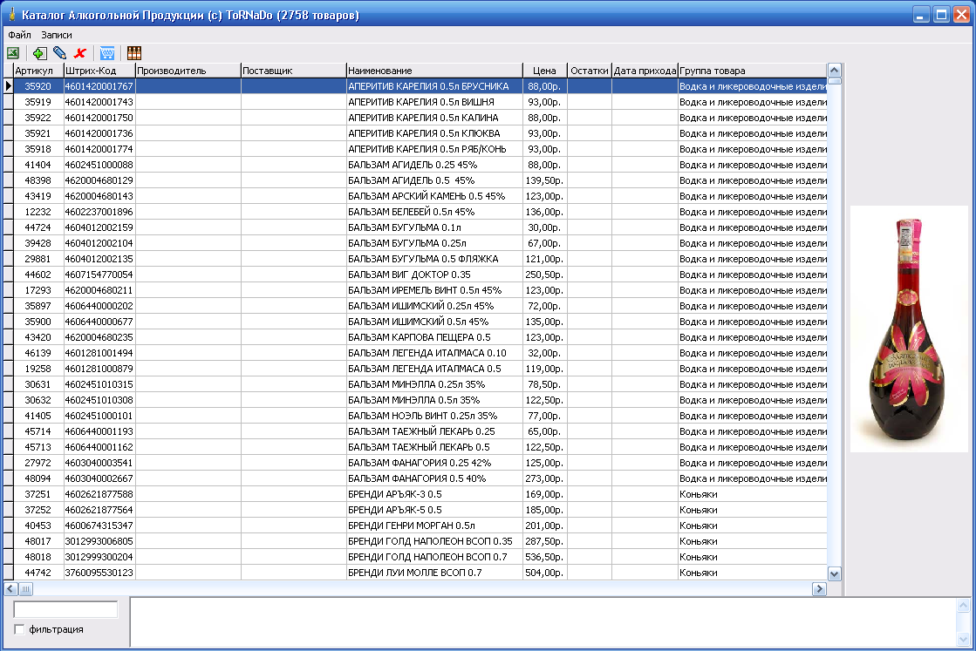Maximize the catalog window
Viewport: 976px width, 651px height.
pos(941,14)
